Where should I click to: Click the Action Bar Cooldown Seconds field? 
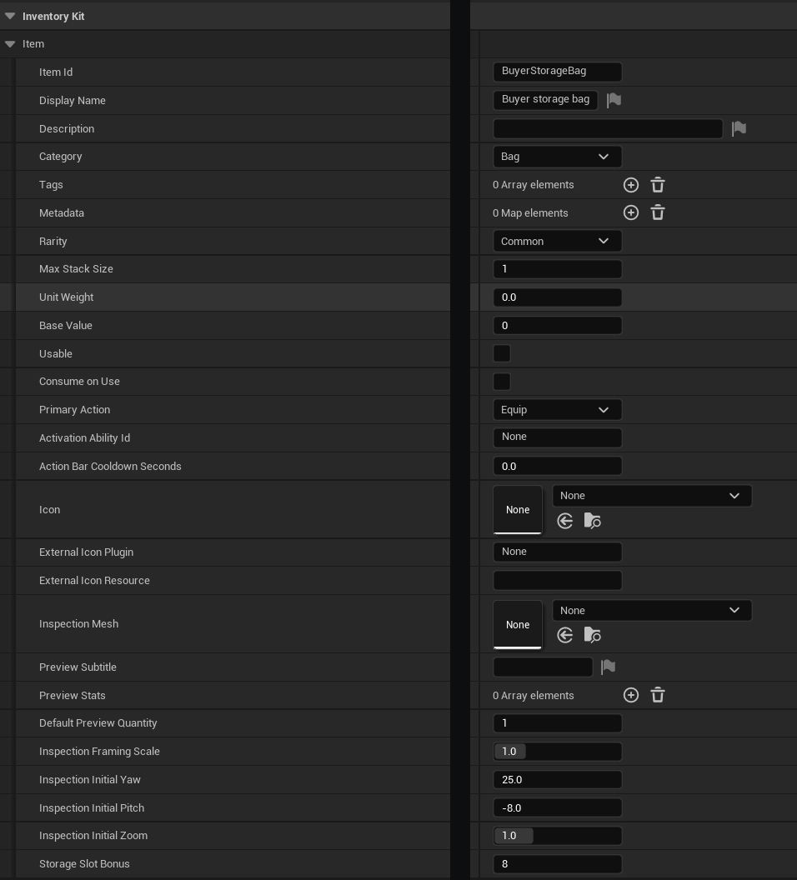(x=558, y=466)
